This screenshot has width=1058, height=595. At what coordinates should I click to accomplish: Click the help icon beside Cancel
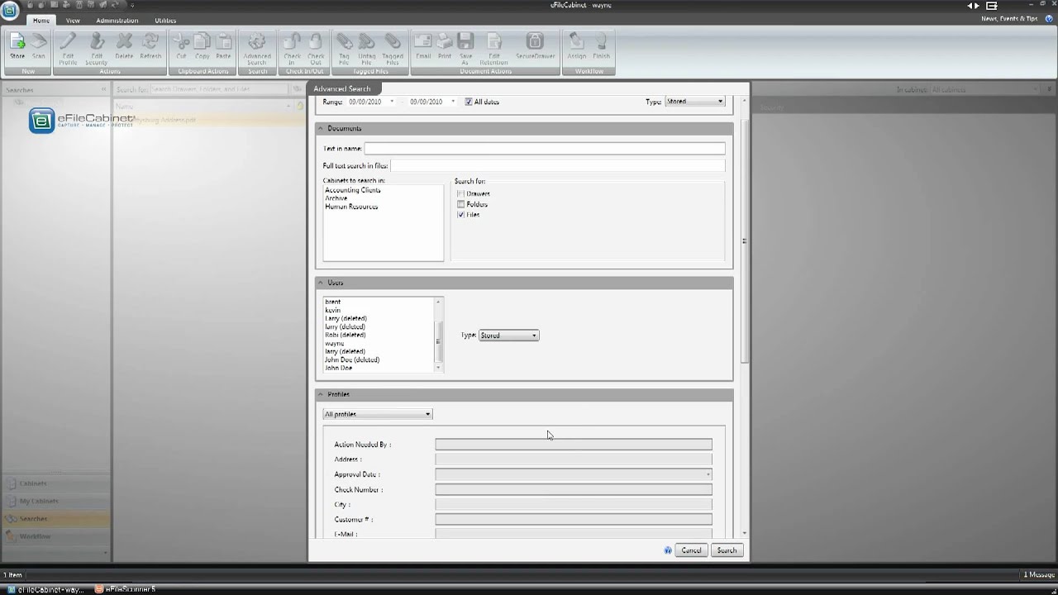[x=668, y=550]
